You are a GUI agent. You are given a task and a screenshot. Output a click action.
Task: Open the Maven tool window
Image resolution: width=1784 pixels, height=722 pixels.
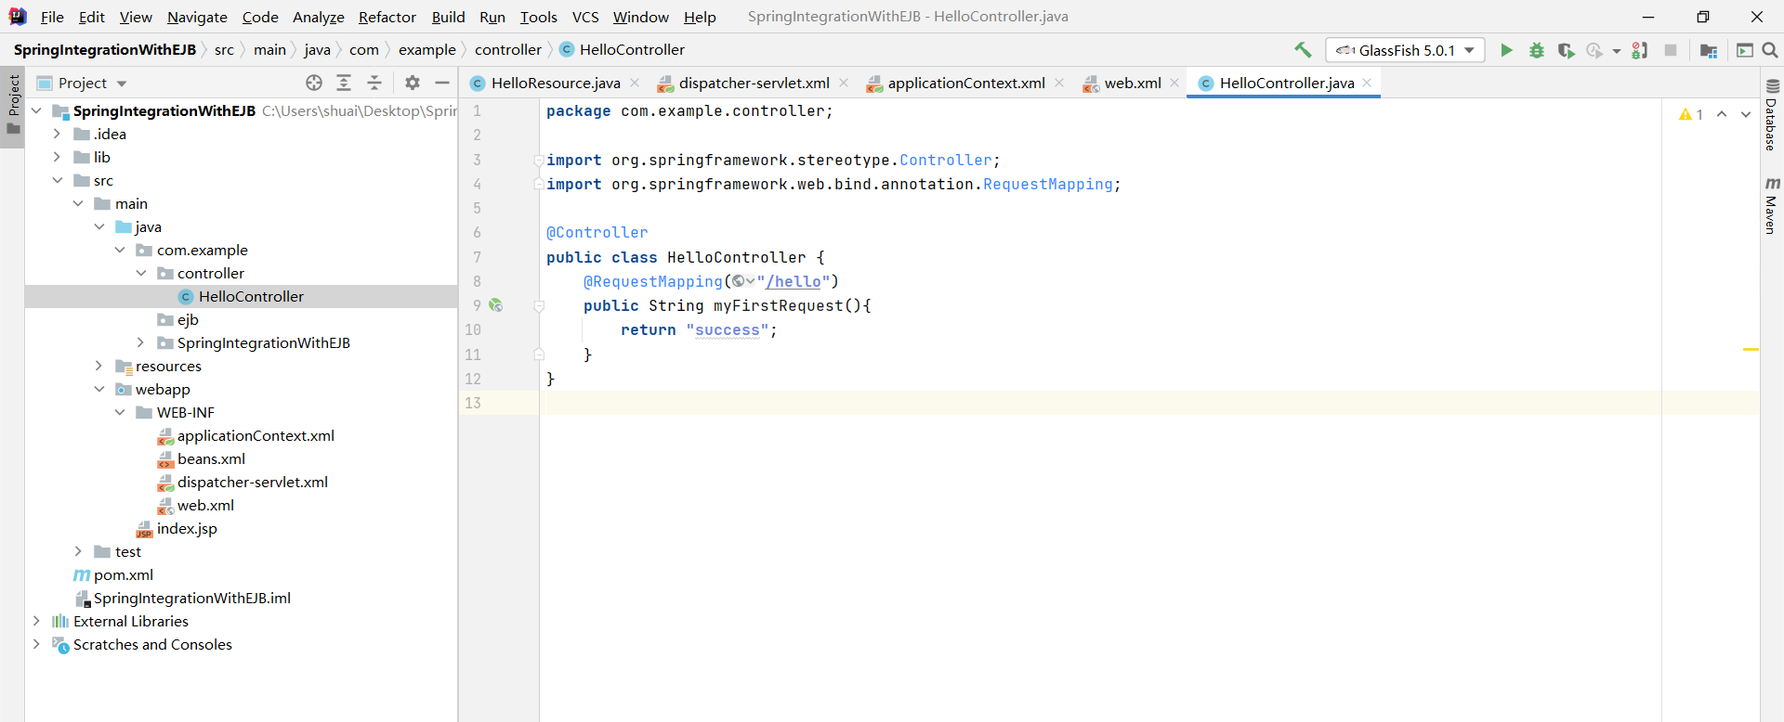tap(1772, 205)
